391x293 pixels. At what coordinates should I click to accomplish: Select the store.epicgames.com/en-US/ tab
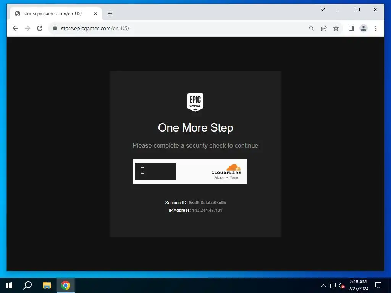point(56,14)
